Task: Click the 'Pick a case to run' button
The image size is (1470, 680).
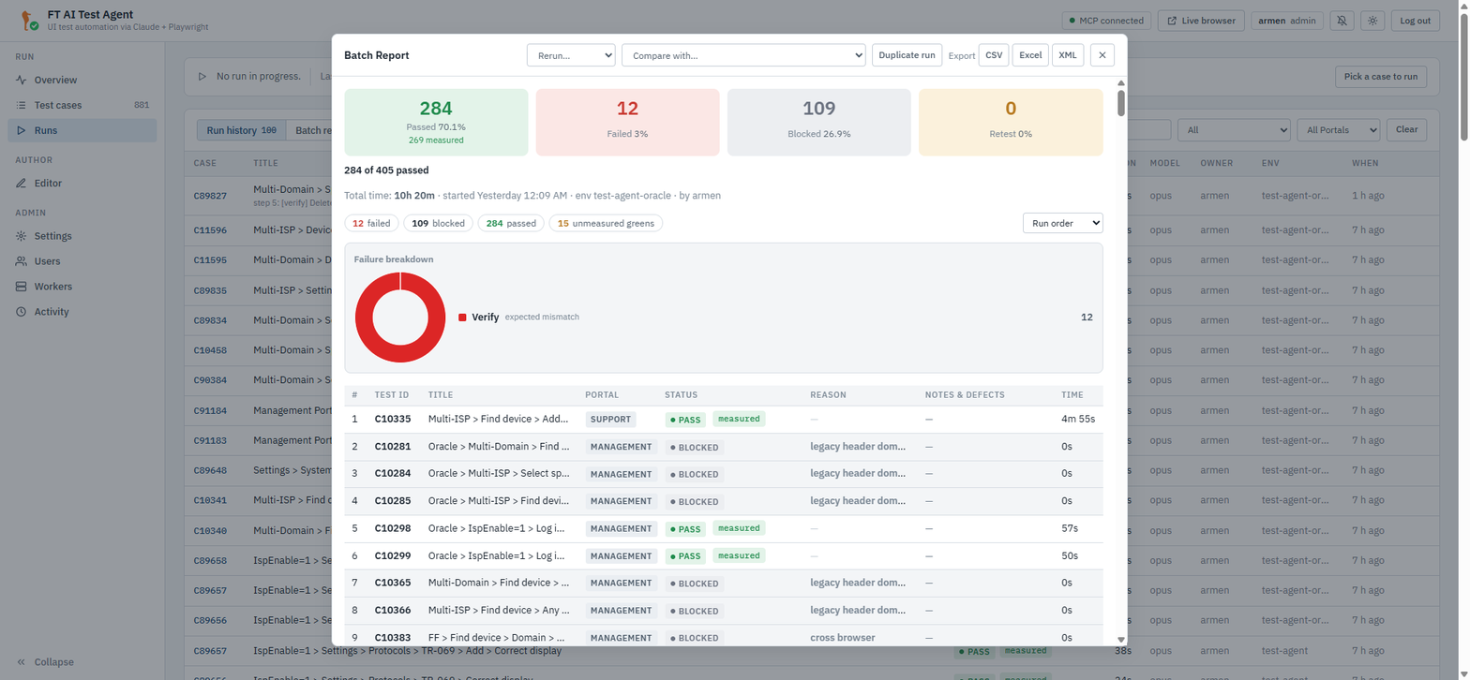Action: 1381,77
